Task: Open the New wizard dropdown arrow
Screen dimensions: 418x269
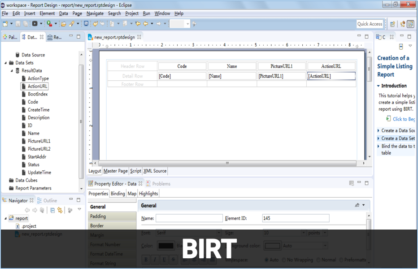Action: click(11, 24)
